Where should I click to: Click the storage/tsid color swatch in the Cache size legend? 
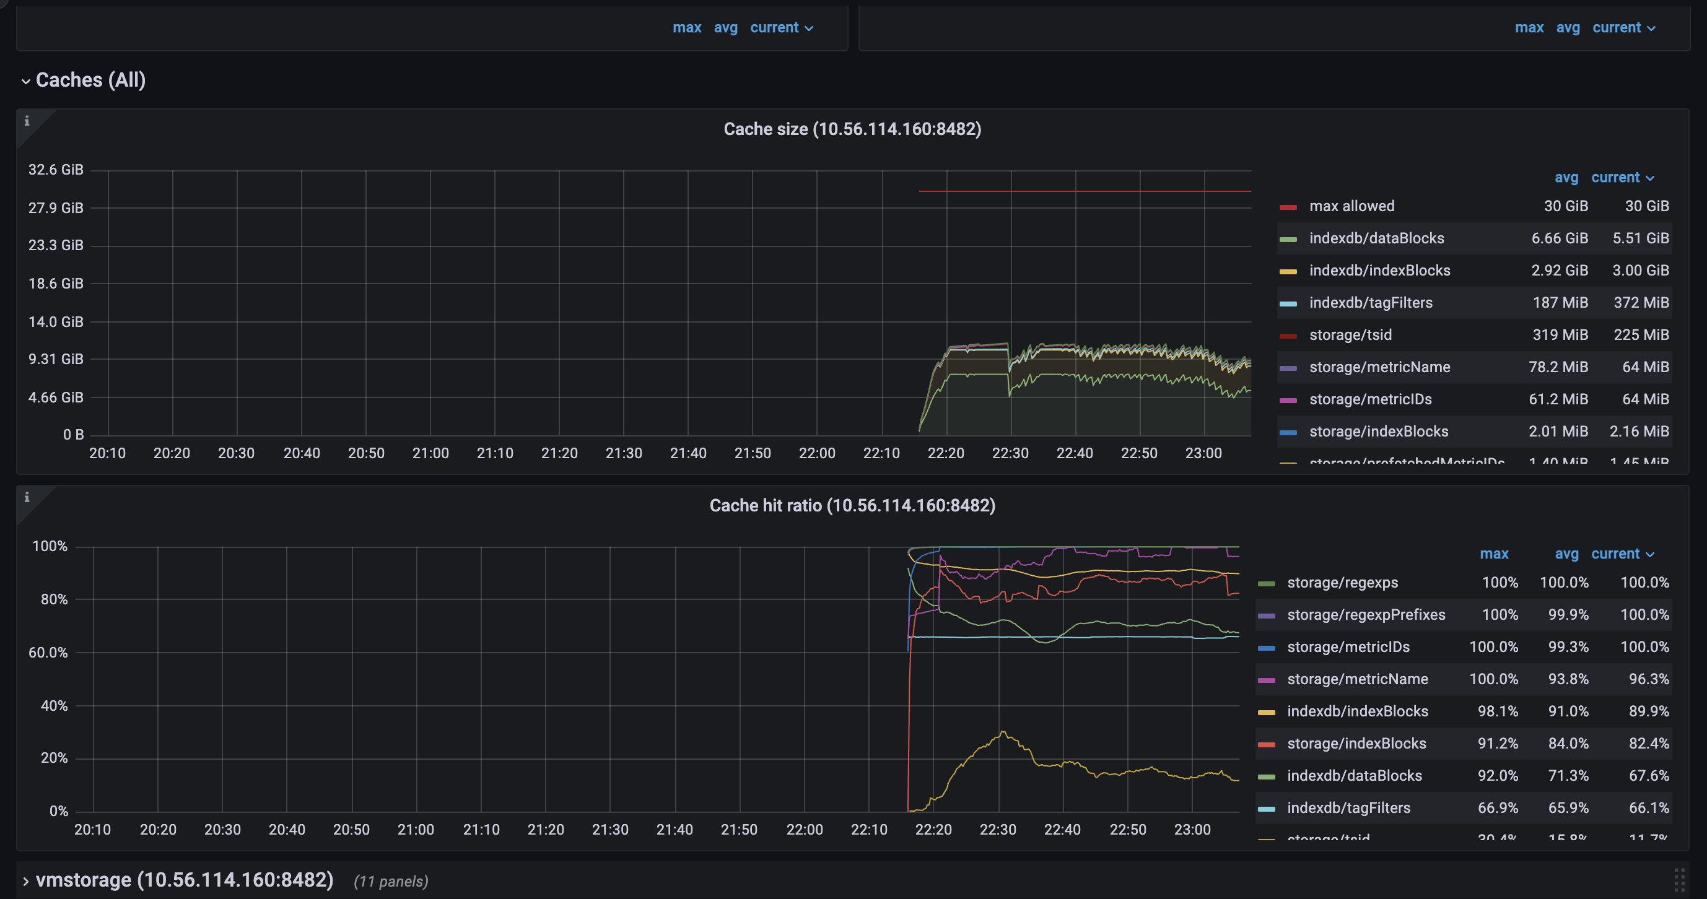click(1288, 336)
